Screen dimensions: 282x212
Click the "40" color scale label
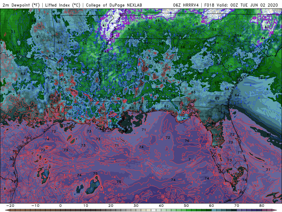point(161,206)
